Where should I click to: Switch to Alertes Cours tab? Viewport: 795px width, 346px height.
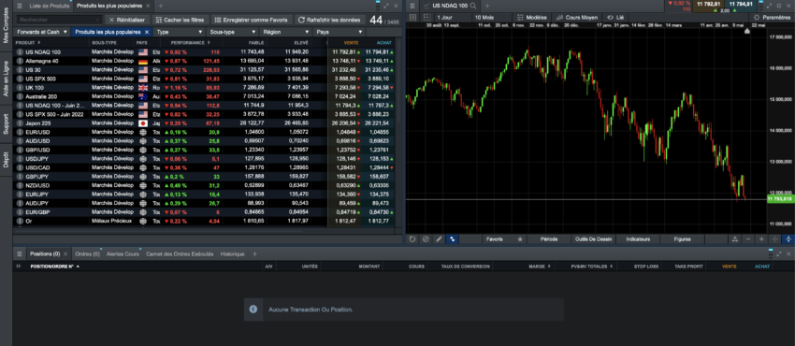[123, 253]
